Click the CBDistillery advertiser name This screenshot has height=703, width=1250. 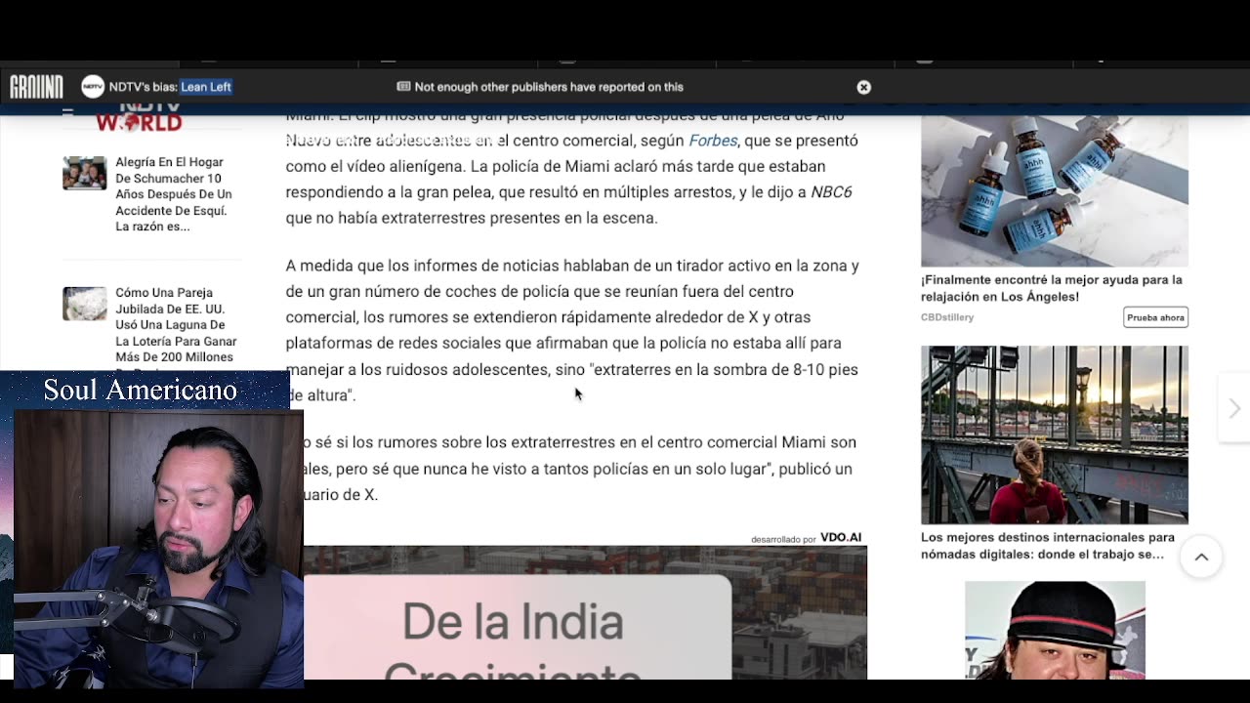pyautogui.click(x=947, y=317)
